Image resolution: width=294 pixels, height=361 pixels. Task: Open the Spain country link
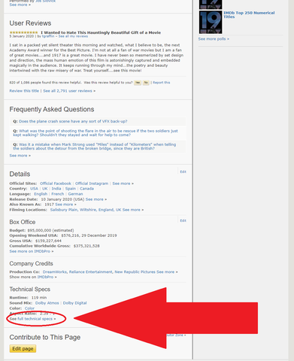(x=71, y=189)
